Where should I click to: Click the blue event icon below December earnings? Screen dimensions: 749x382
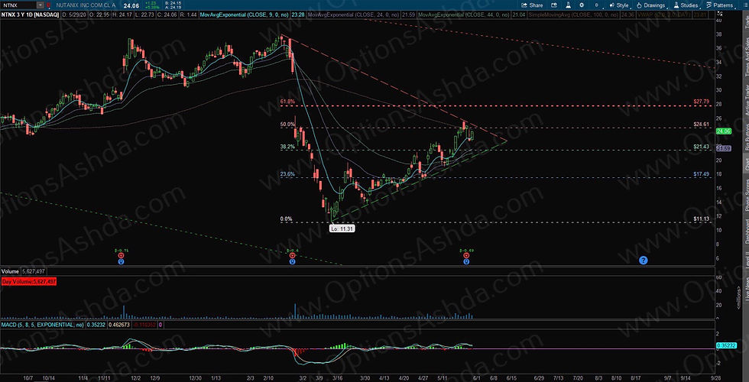tap(121, 261)
